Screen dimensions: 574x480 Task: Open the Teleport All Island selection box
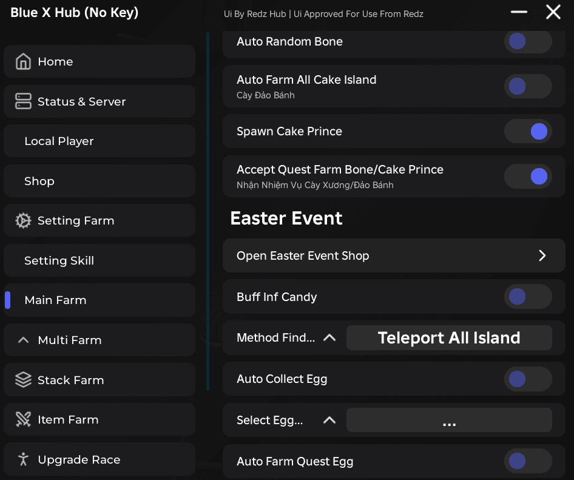[449, 338]
